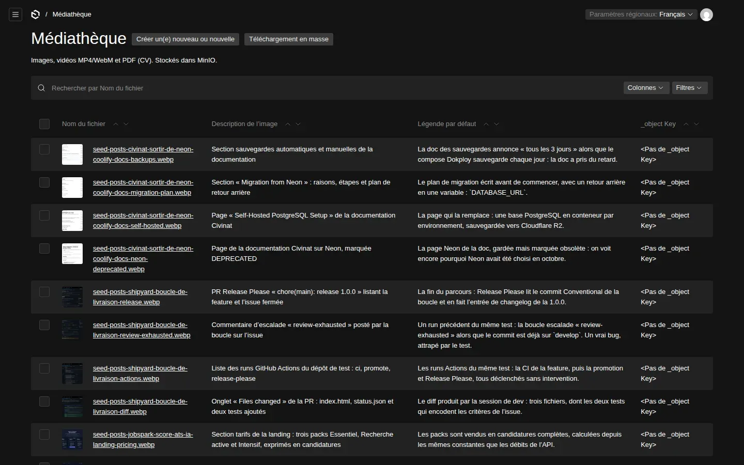Select the livraison-review-exhausted.webp row checkbox
Screen dimensions: 744x465
point(44,325)
